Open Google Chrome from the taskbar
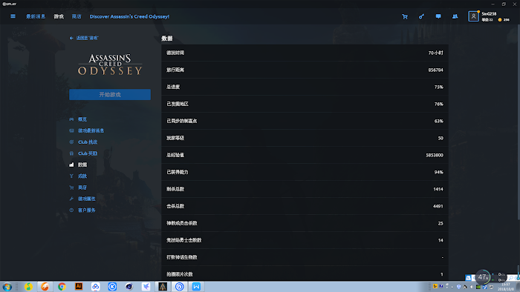The height and width of the screenshot is (292, 520). pyautogui.click(x=62, y=286)
